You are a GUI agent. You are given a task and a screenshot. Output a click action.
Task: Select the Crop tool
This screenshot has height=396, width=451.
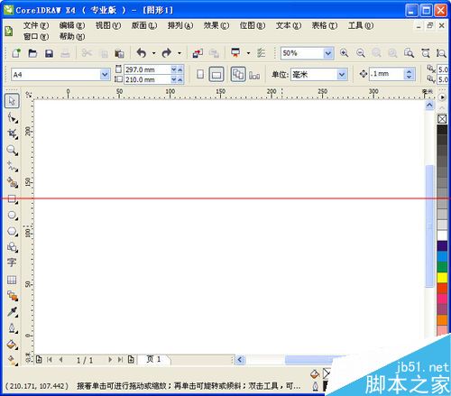tap(12, 134)
